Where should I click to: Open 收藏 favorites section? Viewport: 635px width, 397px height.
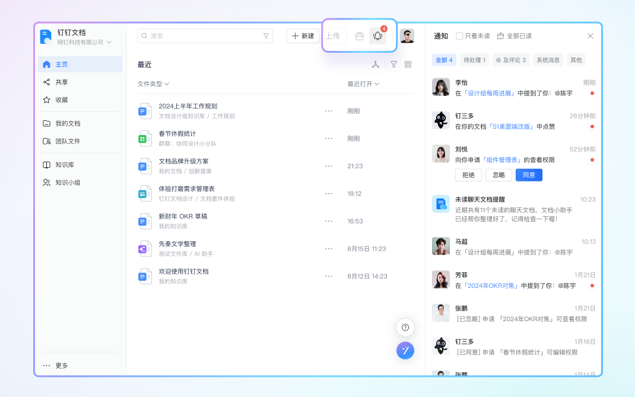point(80,100)
